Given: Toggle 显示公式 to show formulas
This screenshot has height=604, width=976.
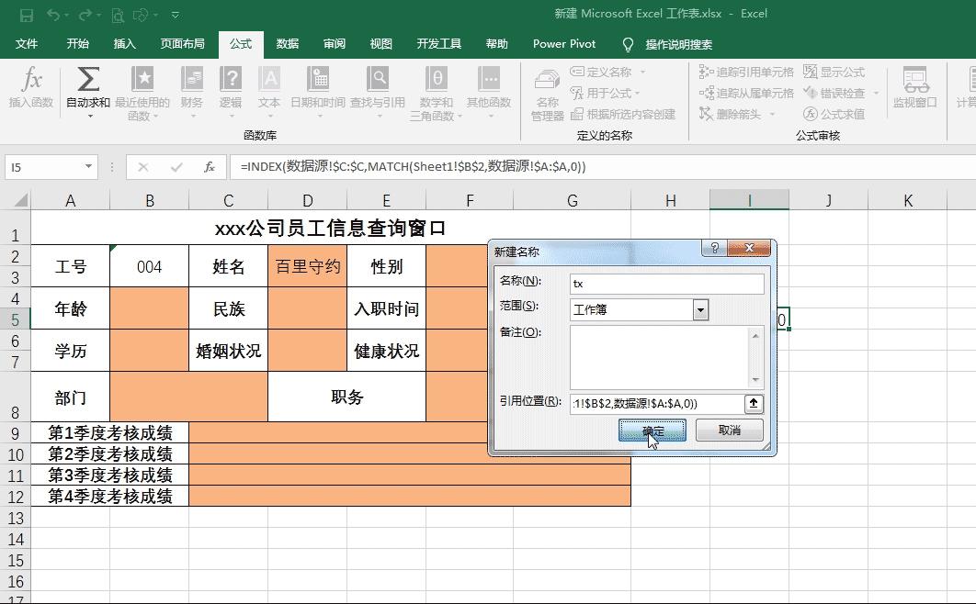Looking at the screenshot, I should (837, 72).
